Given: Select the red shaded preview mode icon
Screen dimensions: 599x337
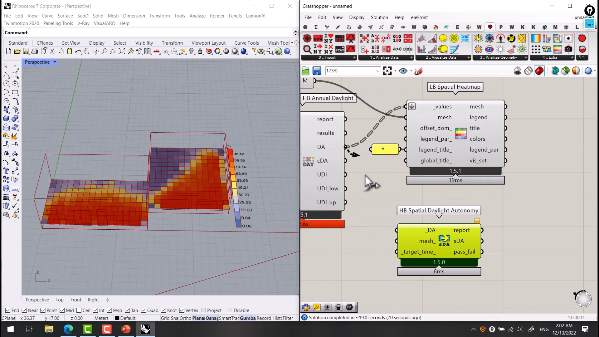Looking at the screenshot, I should pyautogui.click(x=539, y=71).
